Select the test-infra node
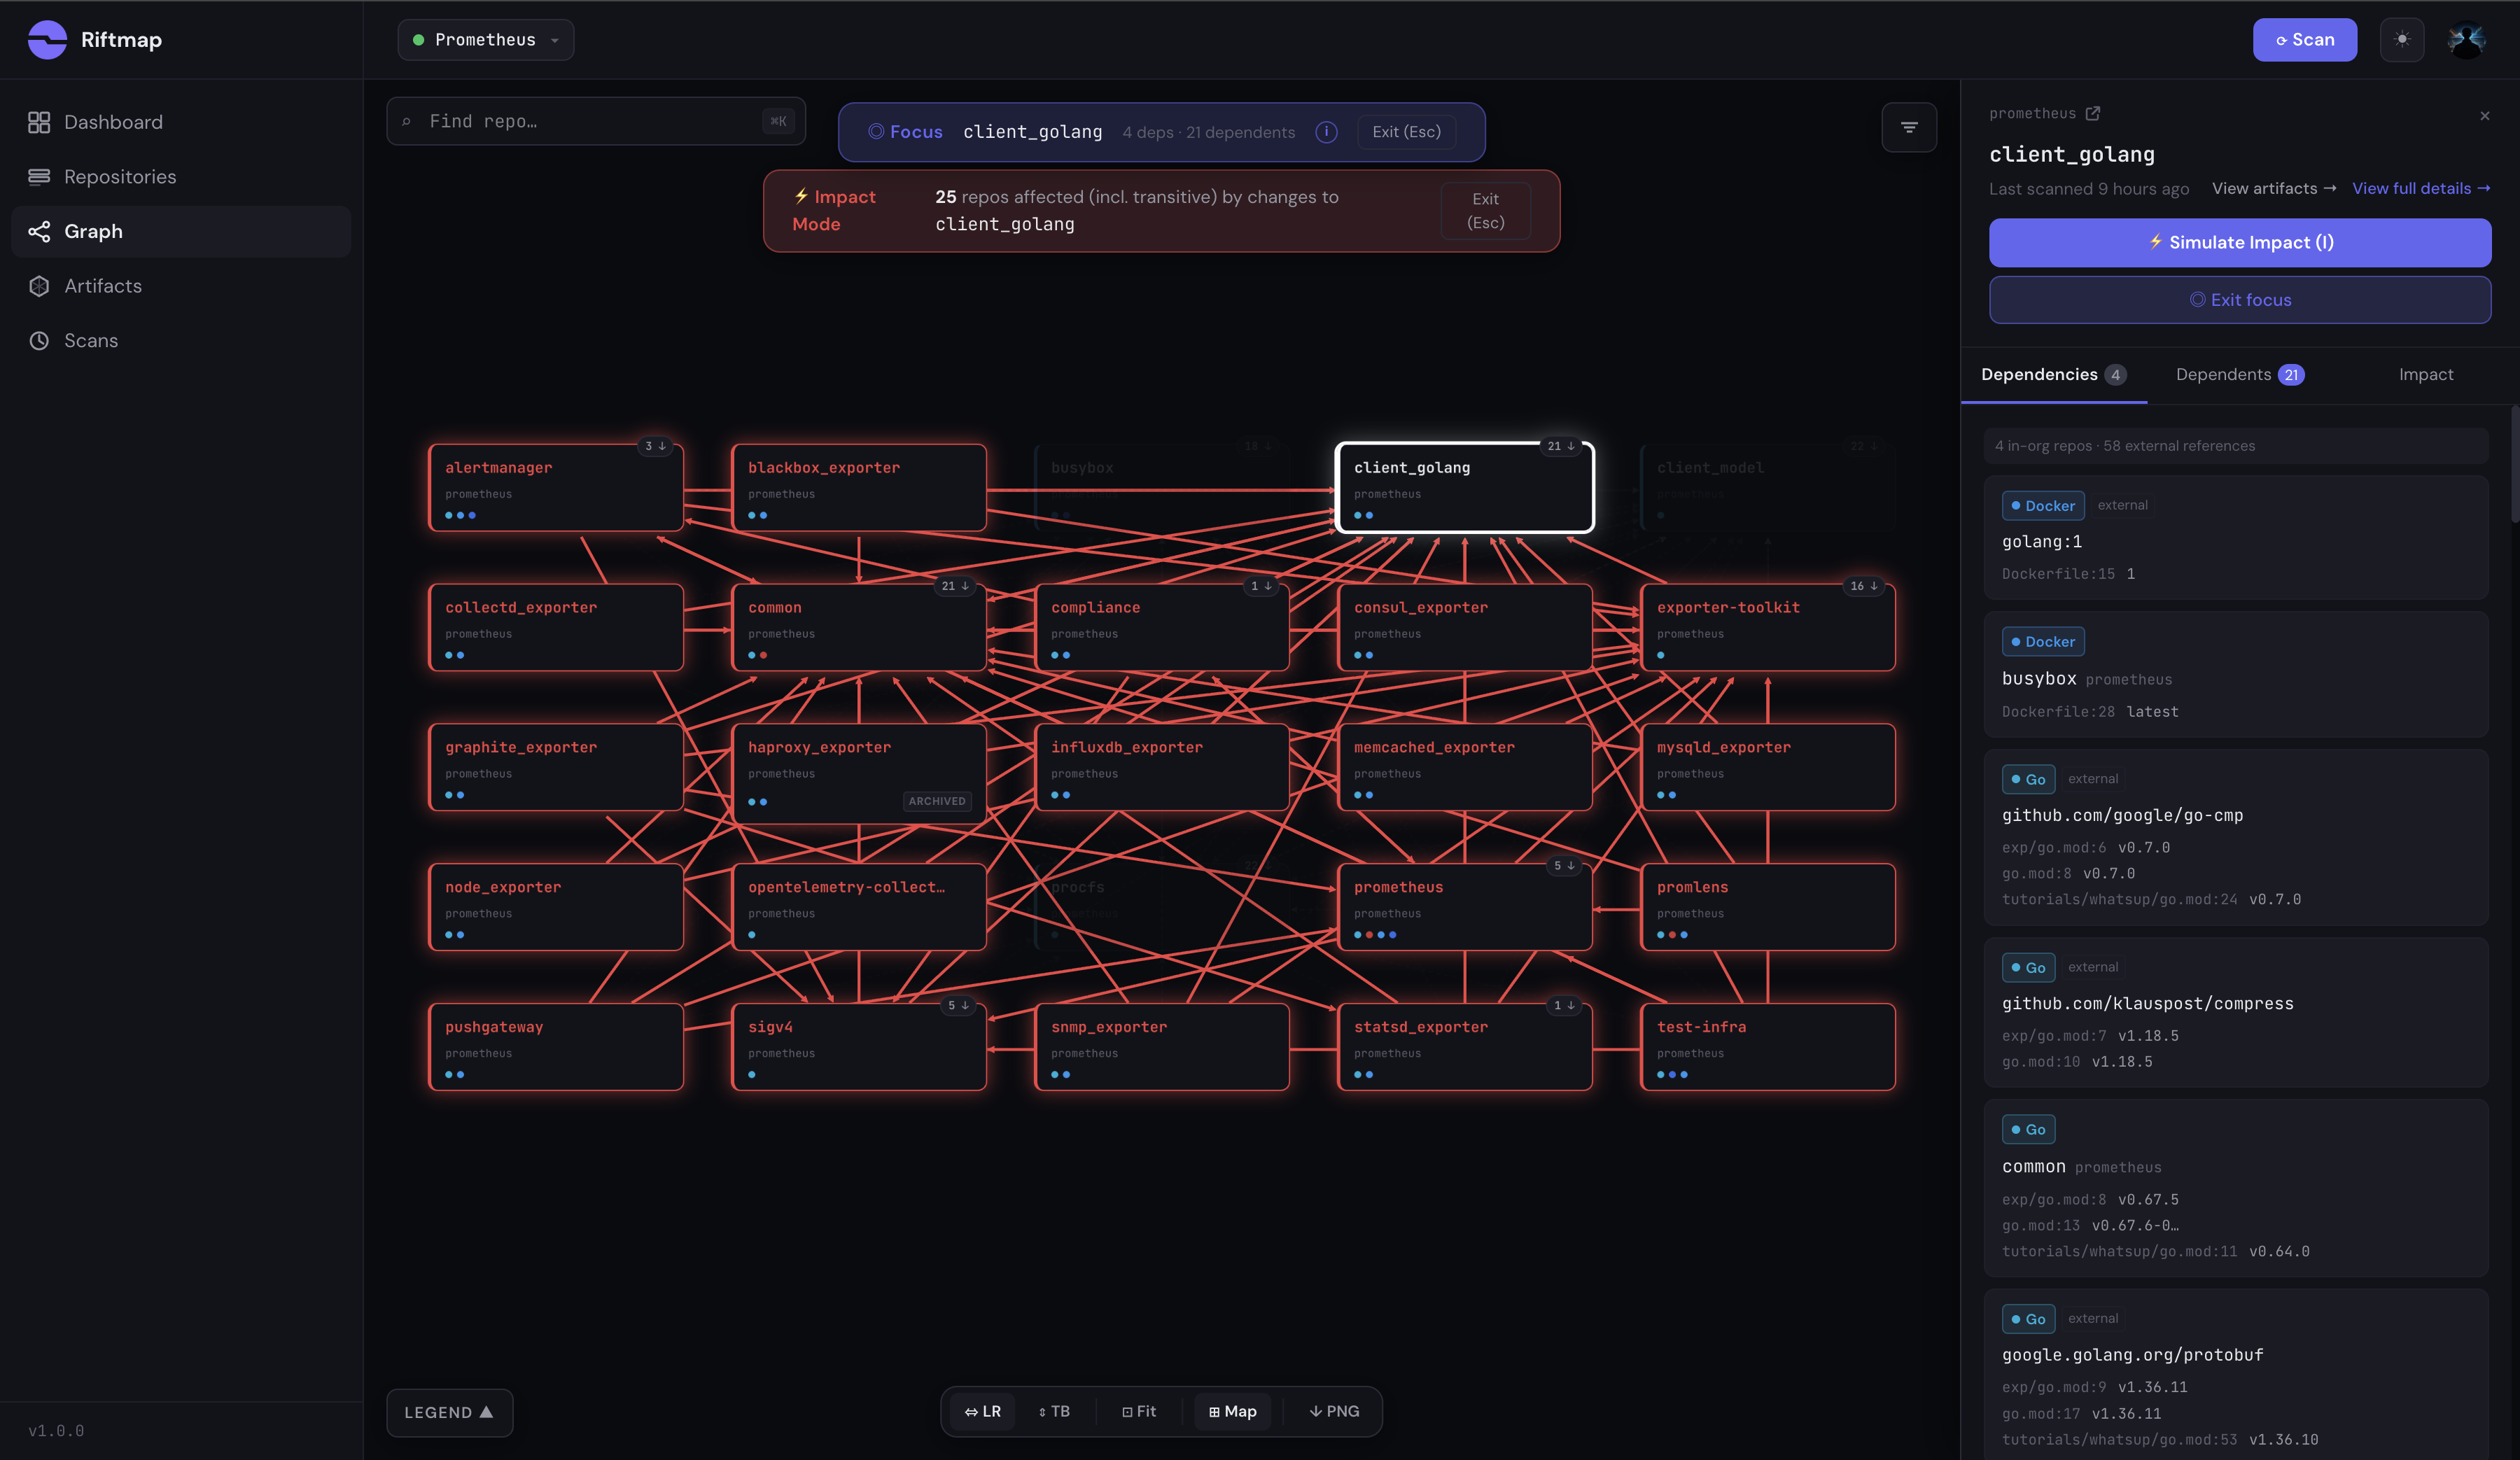 (x=1768, y=1047)
